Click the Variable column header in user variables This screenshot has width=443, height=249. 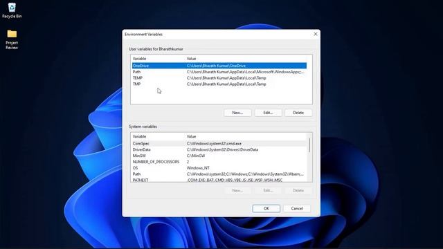[139, 59]
